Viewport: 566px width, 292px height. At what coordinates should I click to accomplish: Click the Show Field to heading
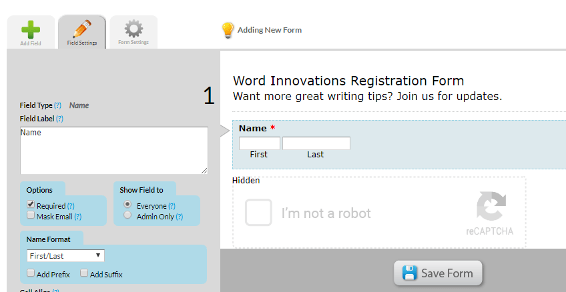click(x=141, y=190)
